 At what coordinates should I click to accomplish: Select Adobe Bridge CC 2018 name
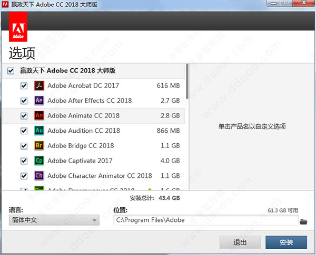click(x=81, y=146)
